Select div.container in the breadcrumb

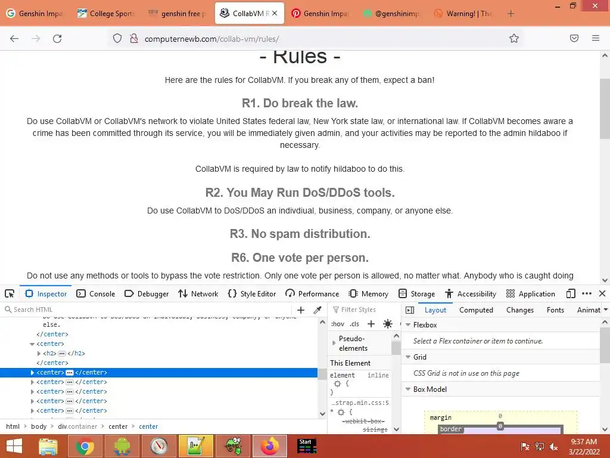click(x=77, y=426)
